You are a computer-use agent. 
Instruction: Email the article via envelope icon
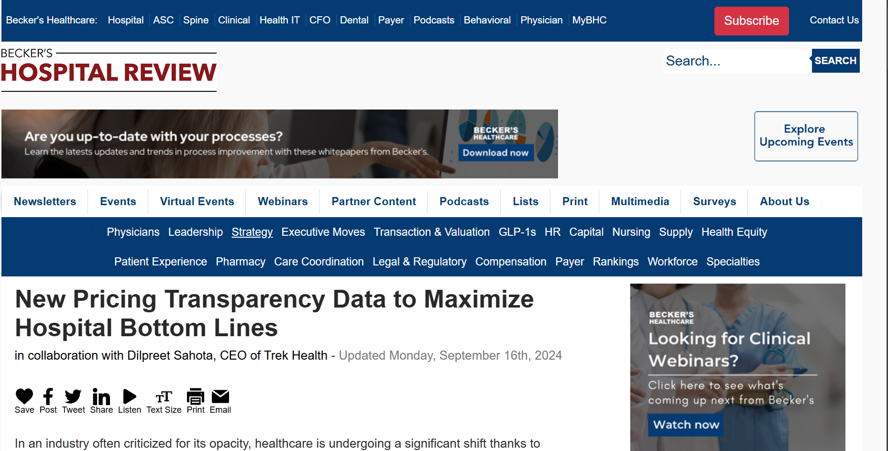click(x=220, y=396)
